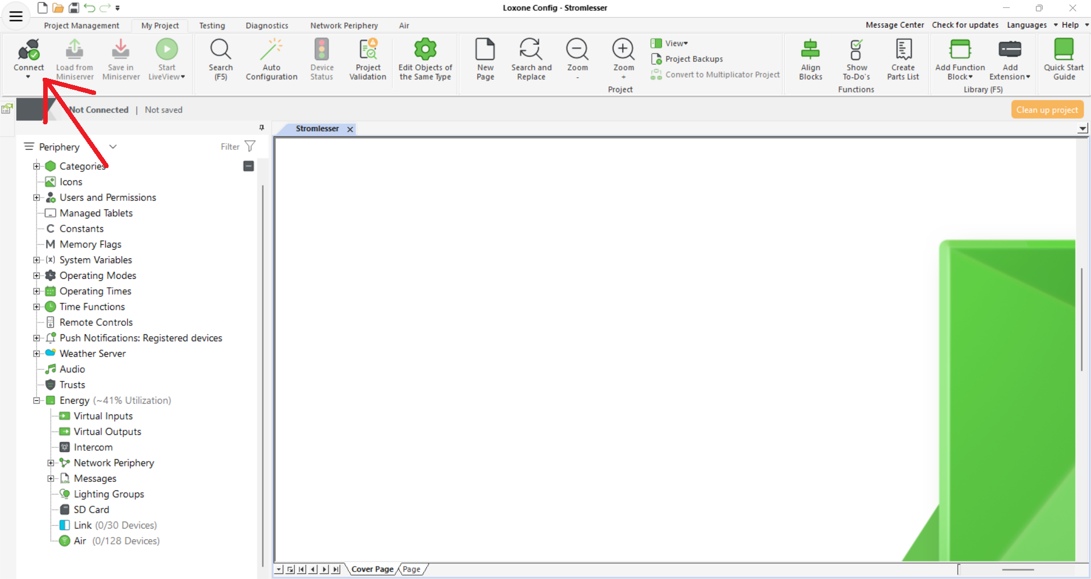Click the Connect icon in ribbon
This screenshot has width=1091, height=579.
28,51
